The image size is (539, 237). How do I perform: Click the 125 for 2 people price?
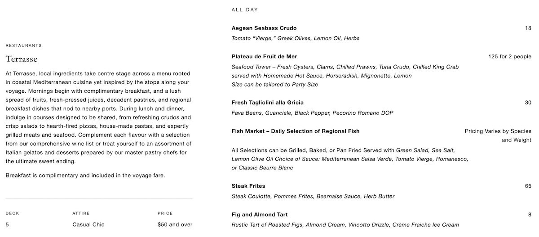[x=509, y=57]
